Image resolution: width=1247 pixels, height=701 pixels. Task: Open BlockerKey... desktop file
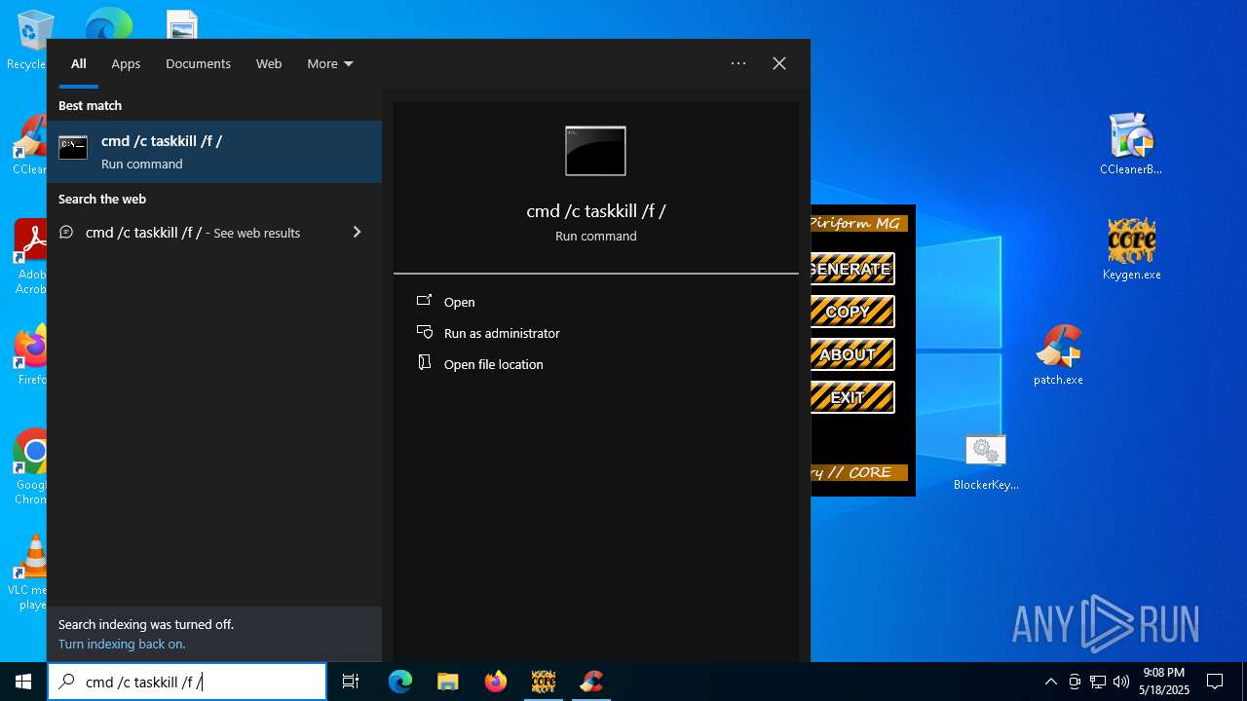pyautogui.click(x=986, y=461)
